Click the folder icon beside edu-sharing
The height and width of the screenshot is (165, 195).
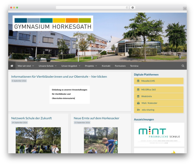click(138, 110)
